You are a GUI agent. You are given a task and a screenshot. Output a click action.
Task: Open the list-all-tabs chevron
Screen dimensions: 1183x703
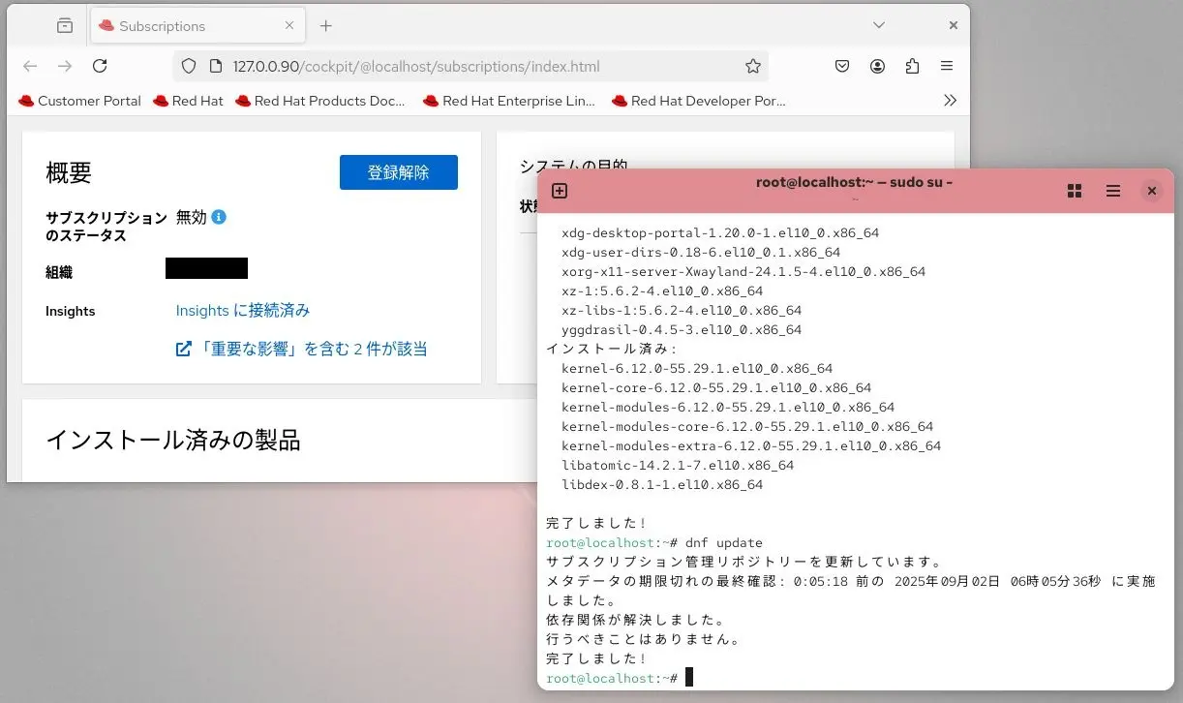[x=878, y=26]
